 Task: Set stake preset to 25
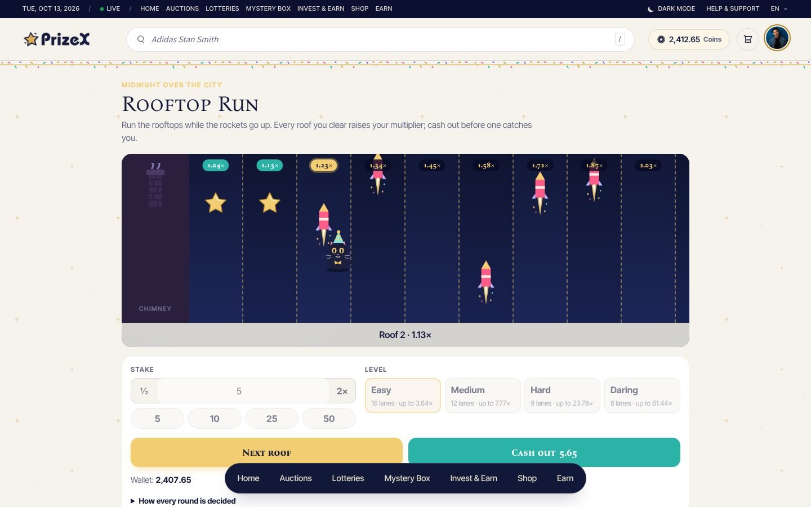pos(272,419)
